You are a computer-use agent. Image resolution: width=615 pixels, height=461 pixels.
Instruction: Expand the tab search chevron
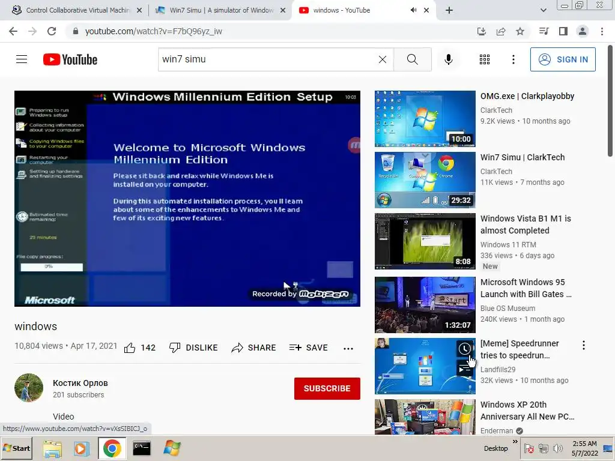click(x=543, y=10)
